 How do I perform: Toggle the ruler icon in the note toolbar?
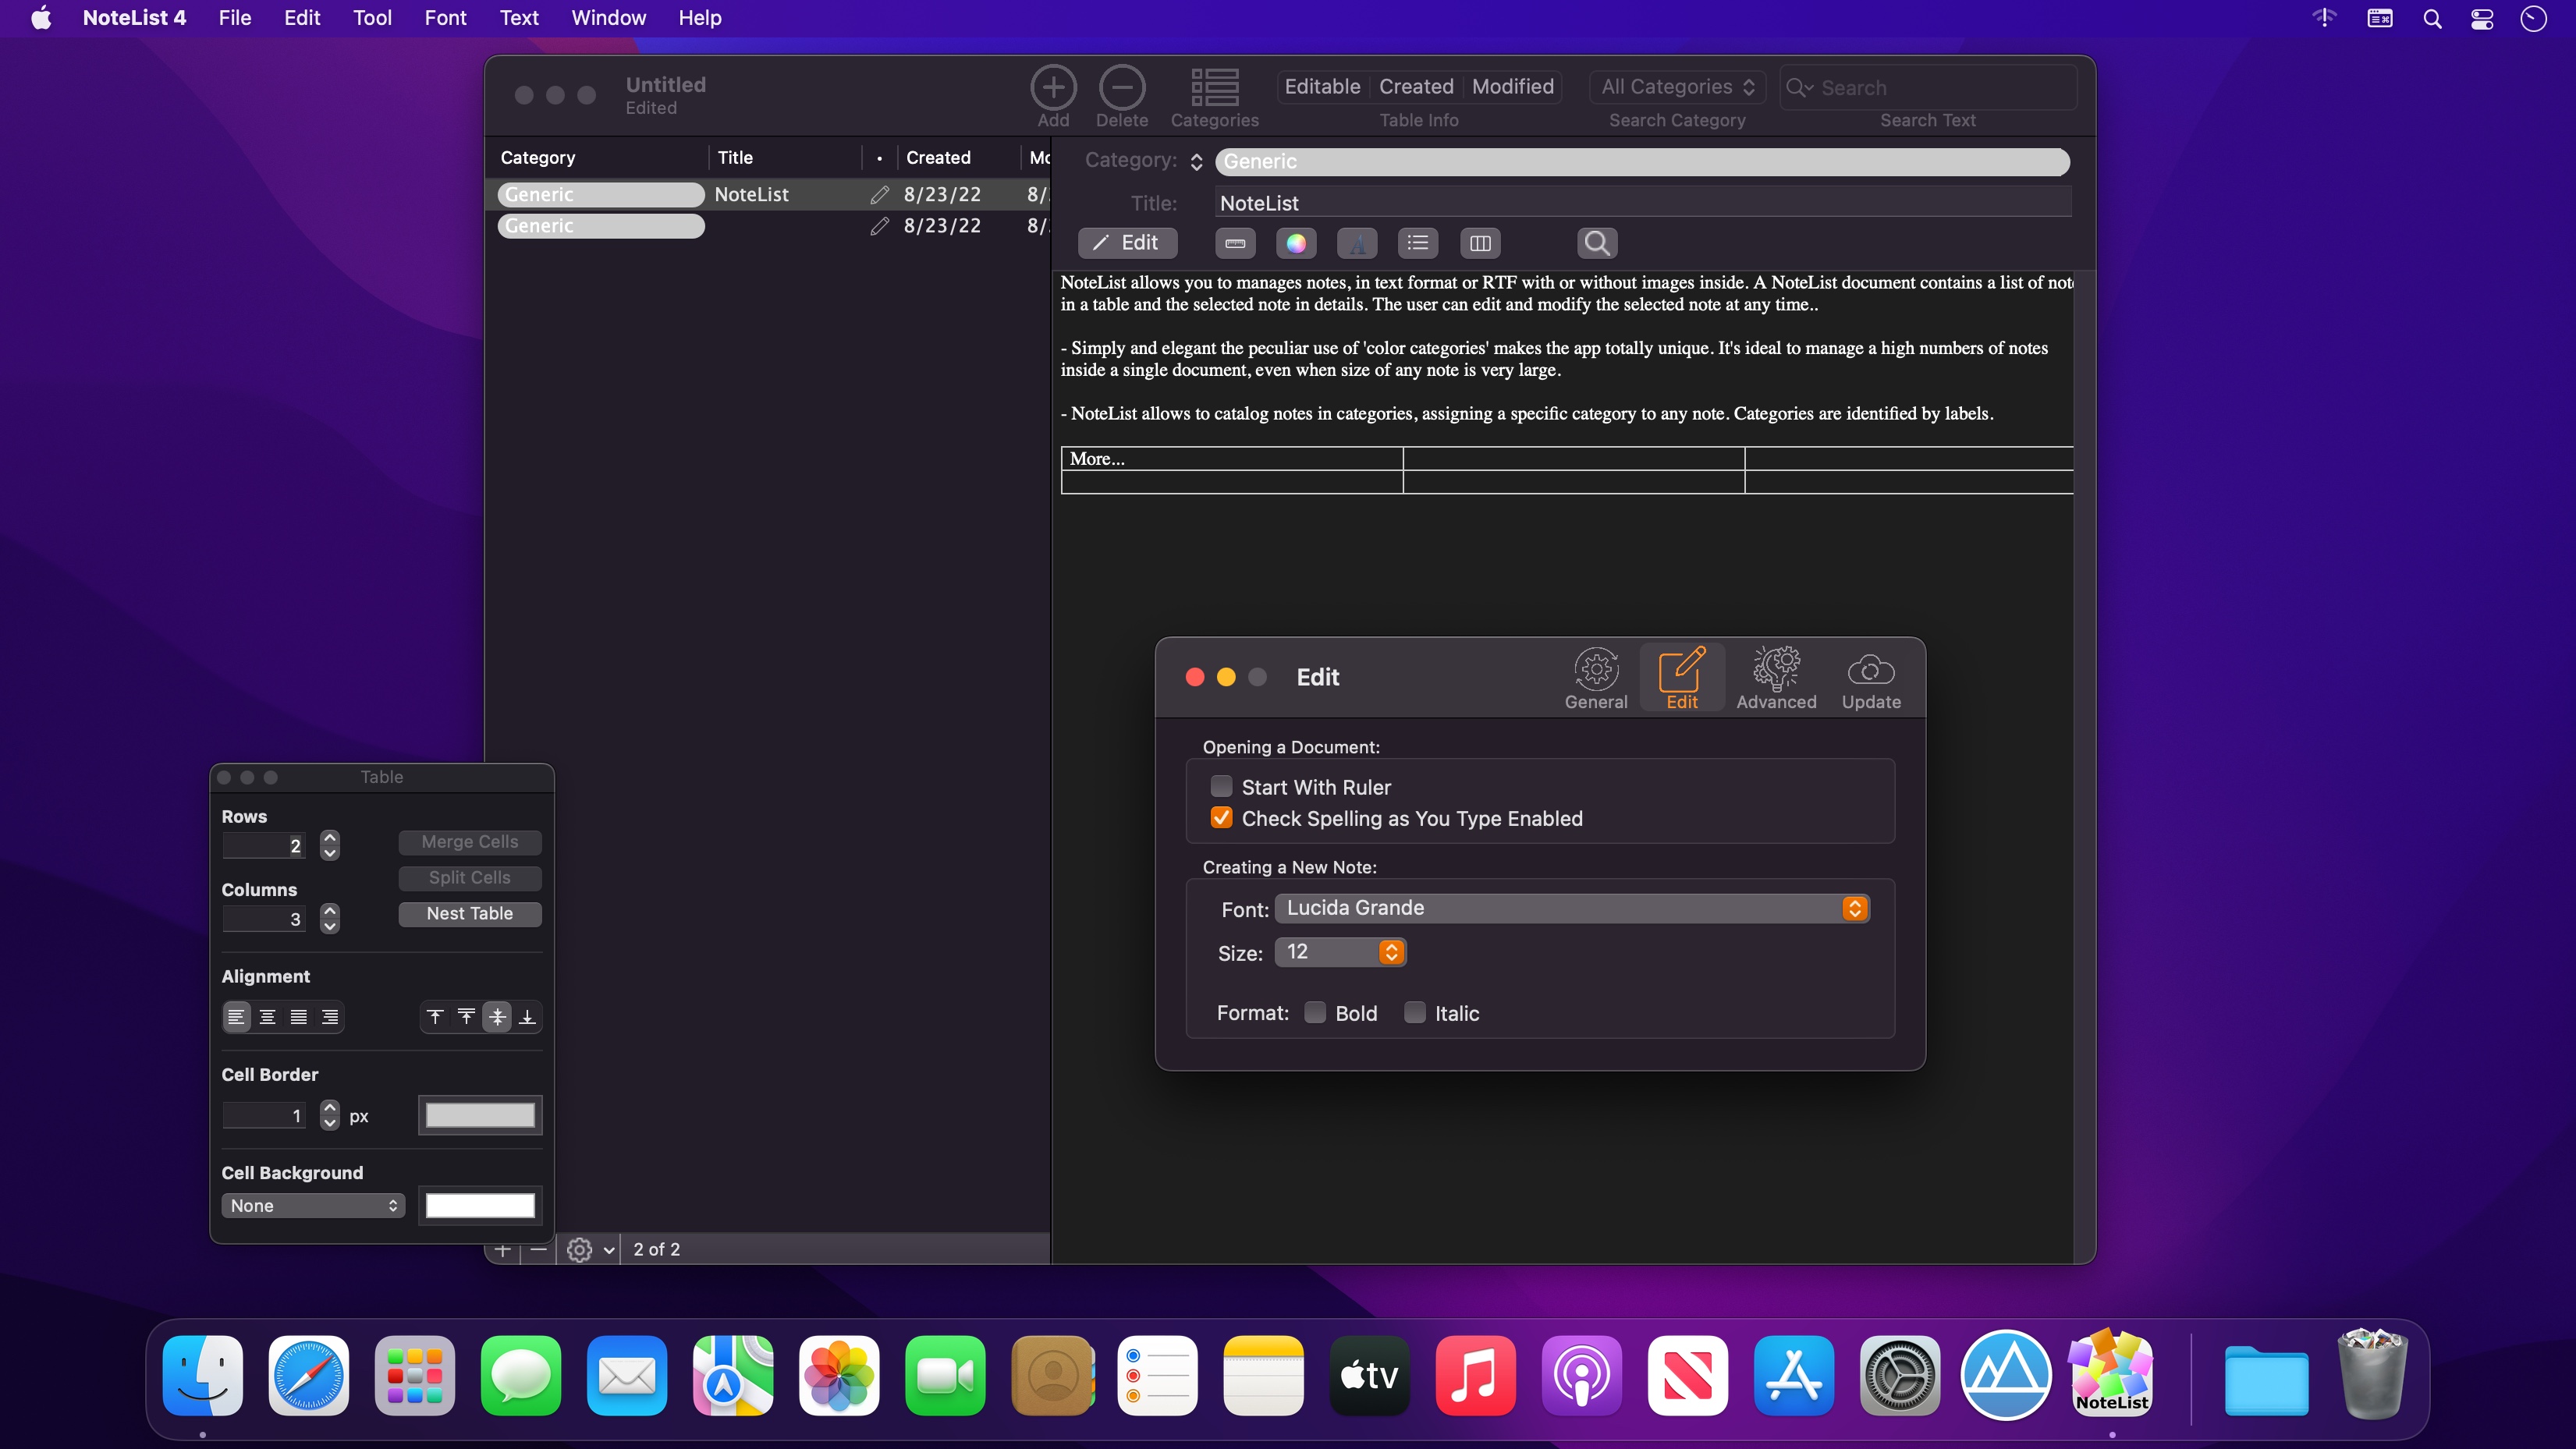tap(1235, 243)
